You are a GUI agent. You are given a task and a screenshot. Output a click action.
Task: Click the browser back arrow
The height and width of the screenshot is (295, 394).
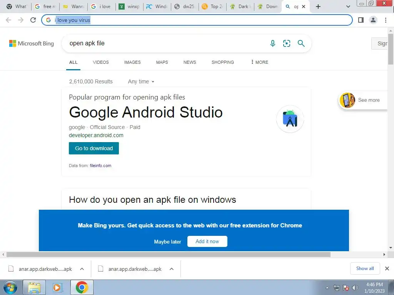(8, 20)
